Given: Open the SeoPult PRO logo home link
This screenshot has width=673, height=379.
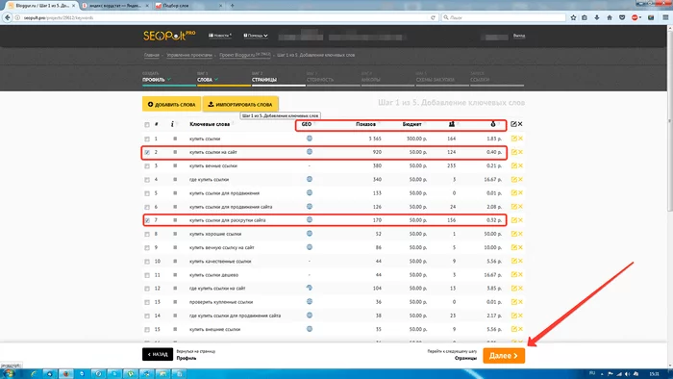Looking at the screenshot, I should (x=169, y=36).
